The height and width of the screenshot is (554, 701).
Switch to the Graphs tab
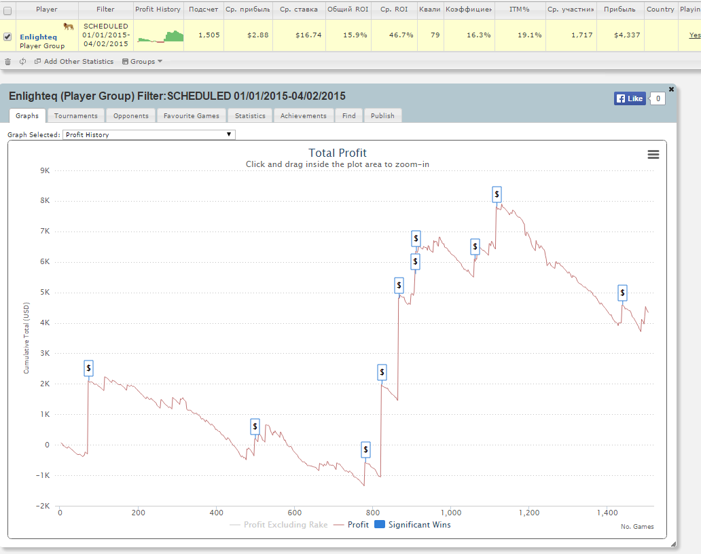click(x=27, y=115)
